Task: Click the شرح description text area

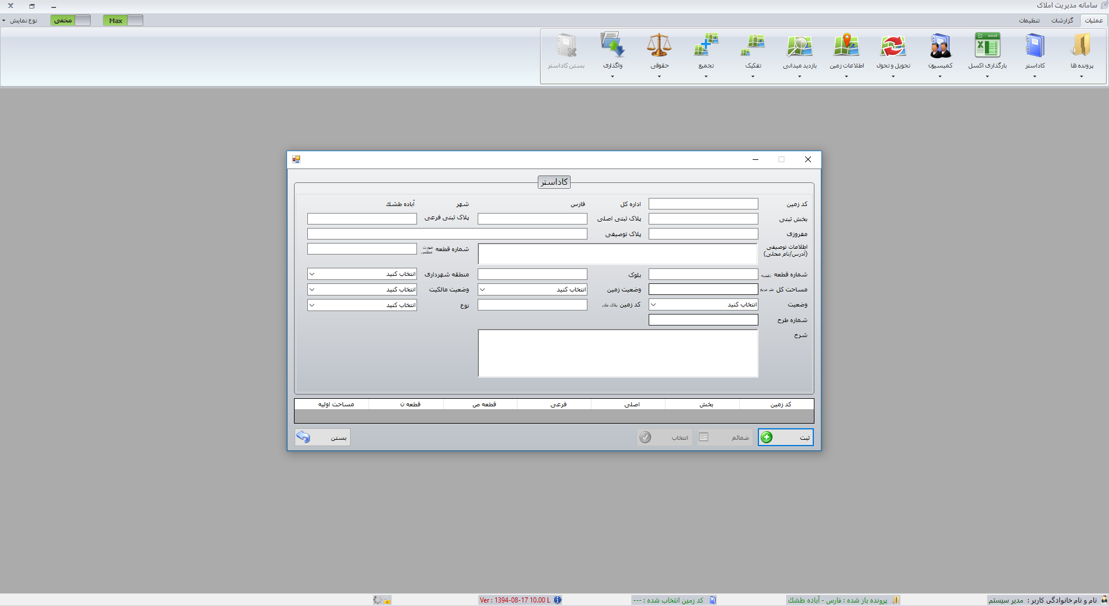Action: 618,353
